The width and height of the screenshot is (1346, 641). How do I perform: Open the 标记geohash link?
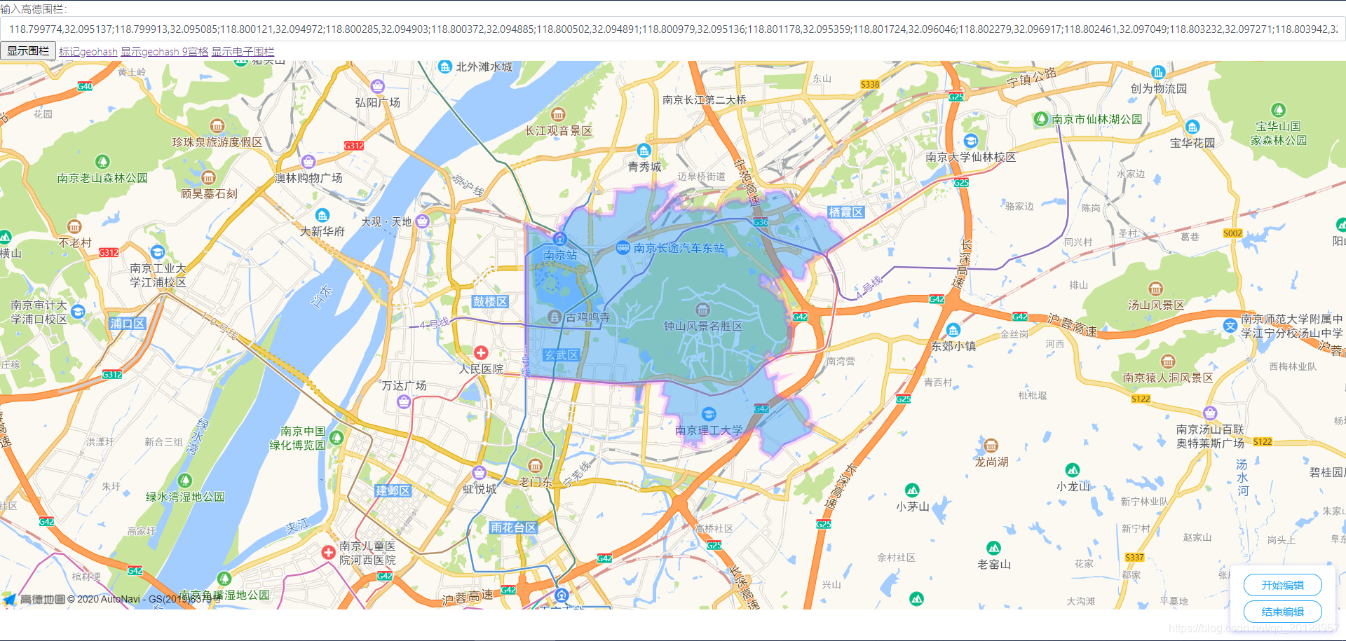[x=87, y=51]
